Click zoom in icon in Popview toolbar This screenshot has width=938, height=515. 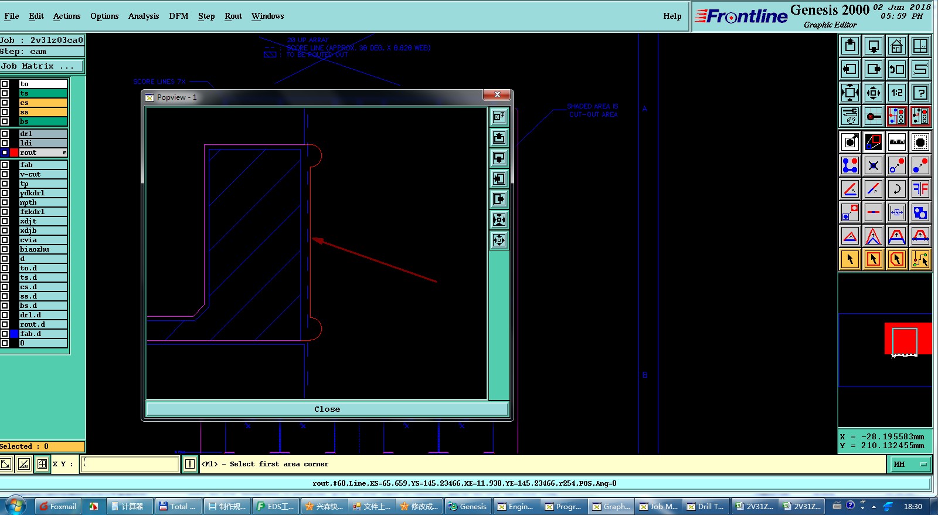(x=499, y=220)
